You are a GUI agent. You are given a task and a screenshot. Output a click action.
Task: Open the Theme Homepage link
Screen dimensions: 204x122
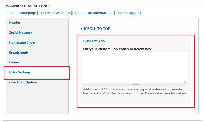(21, 13)
